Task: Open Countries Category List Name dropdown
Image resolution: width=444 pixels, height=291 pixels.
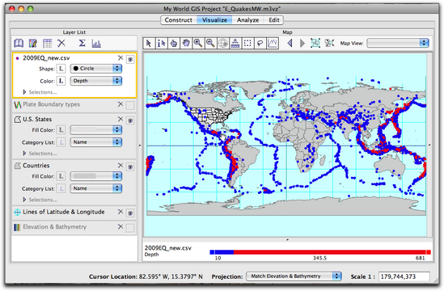Action: point(96,188)
